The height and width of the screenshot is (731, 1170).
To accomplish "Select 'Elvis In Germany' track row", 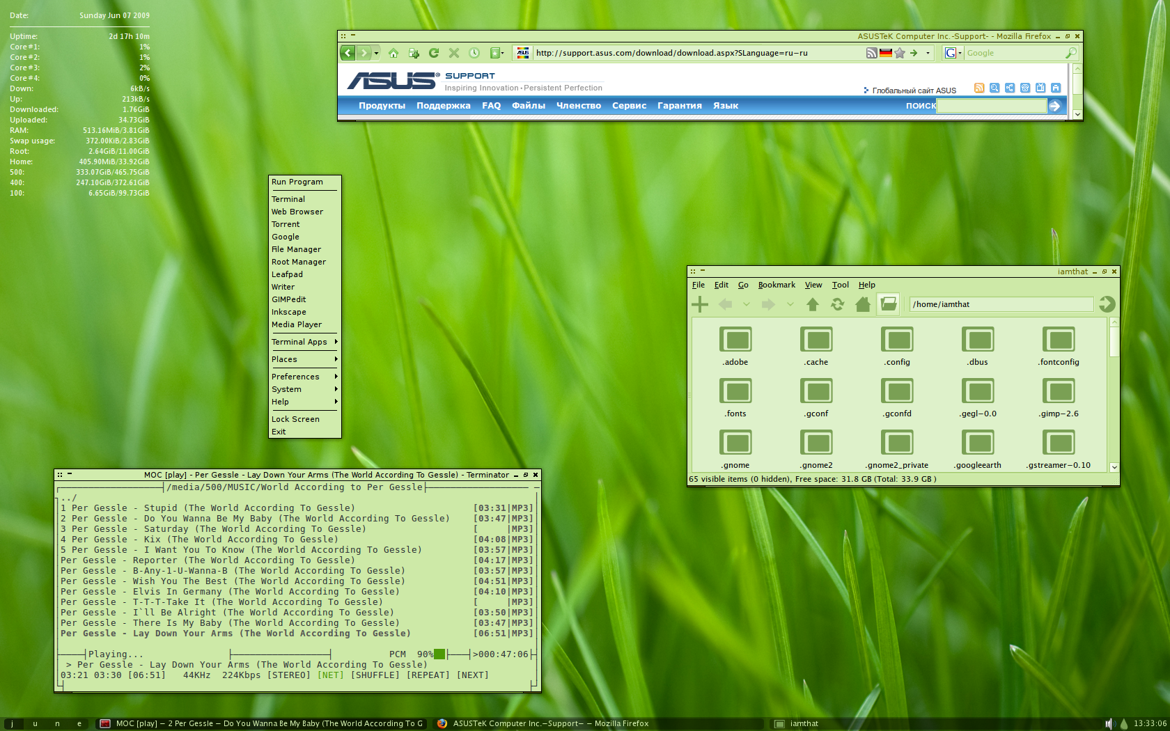I will (297, 592).
